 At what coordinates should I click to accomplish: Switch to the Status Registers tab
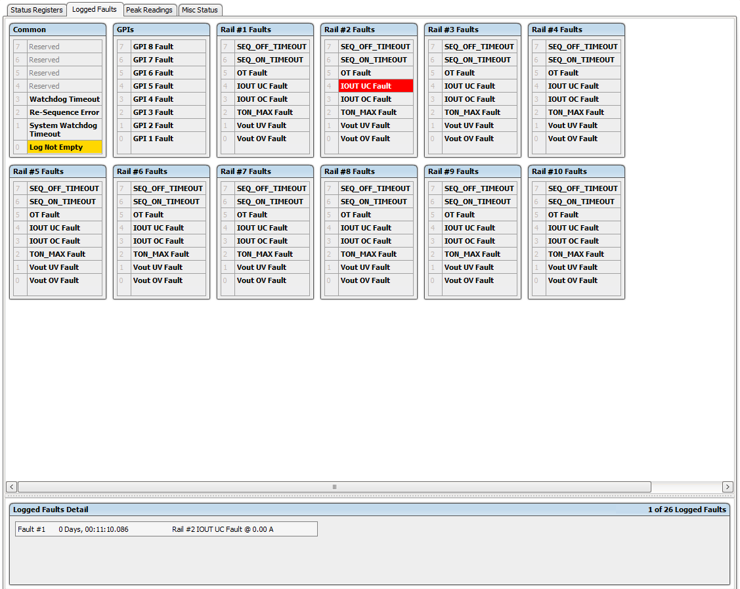tap(37, 10)
